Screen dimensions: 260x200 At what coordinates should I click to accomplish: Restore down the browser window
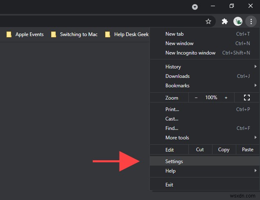tap(232, 6)
